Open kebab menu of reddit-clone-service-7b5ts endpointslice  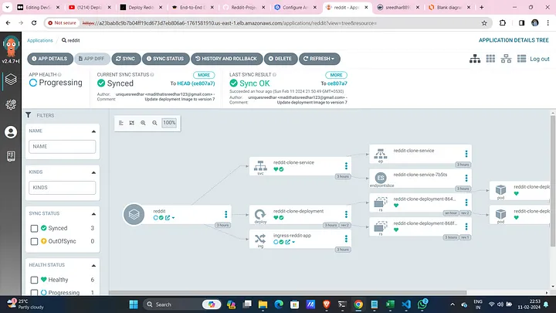coord(466,178)
